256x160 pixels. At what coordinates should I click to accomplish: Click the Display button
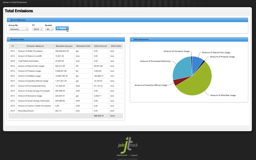point(62,29)
